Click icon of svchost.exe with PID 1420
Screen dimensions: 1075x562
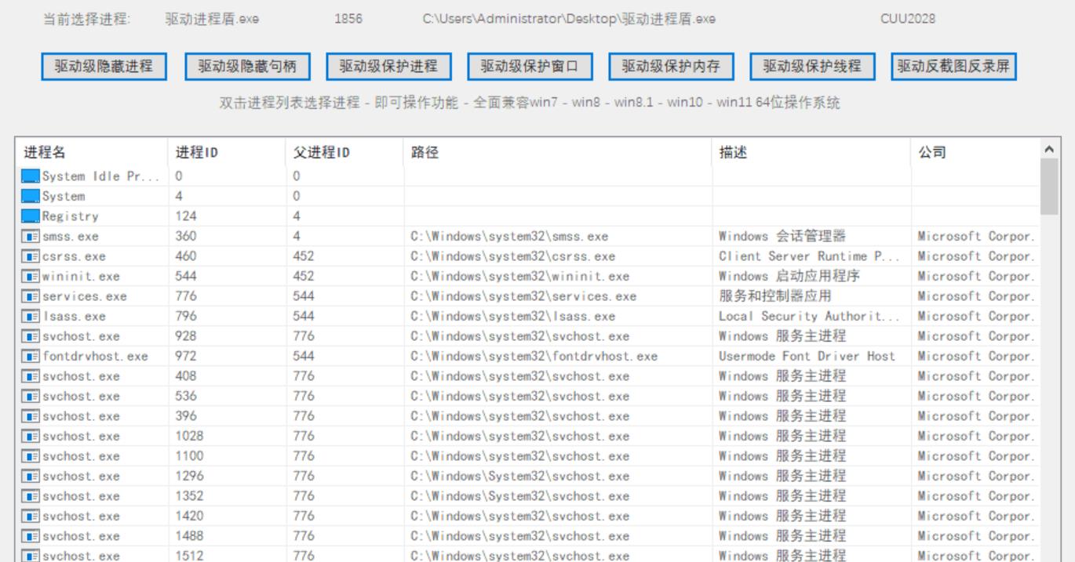[31, 517]
